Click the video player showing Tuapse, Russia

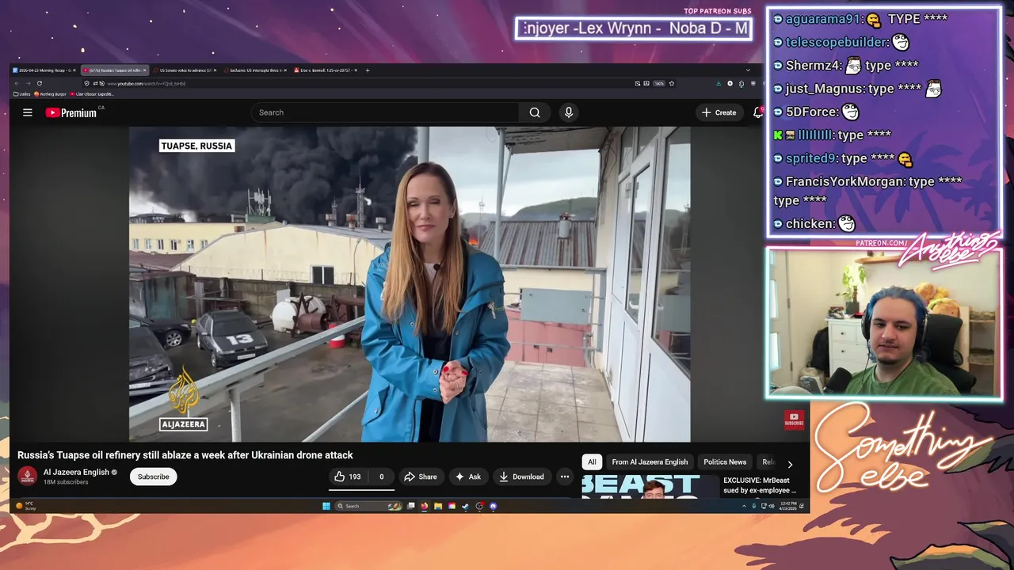click(x=410, y=284)
